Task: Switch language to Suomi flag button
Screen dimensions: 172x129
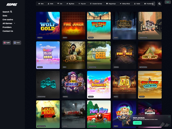Action: [17, 43]
